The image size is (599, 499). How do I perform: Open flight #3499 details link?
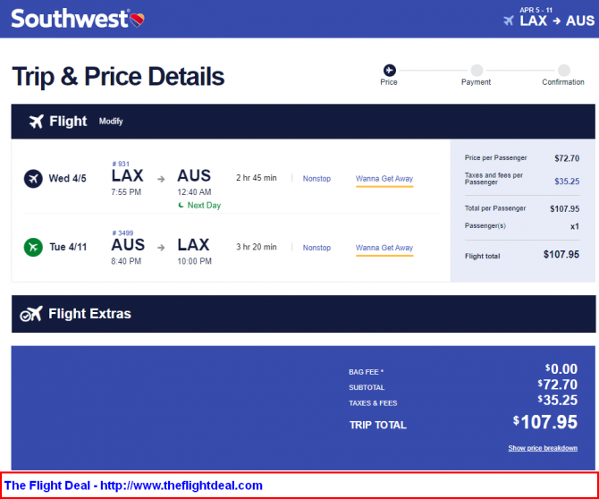(122, 233)
